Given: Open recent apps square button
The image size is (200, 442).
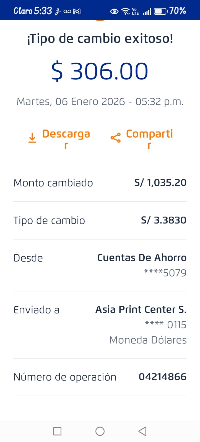Looking at the screenshot, I should [57, 431].
